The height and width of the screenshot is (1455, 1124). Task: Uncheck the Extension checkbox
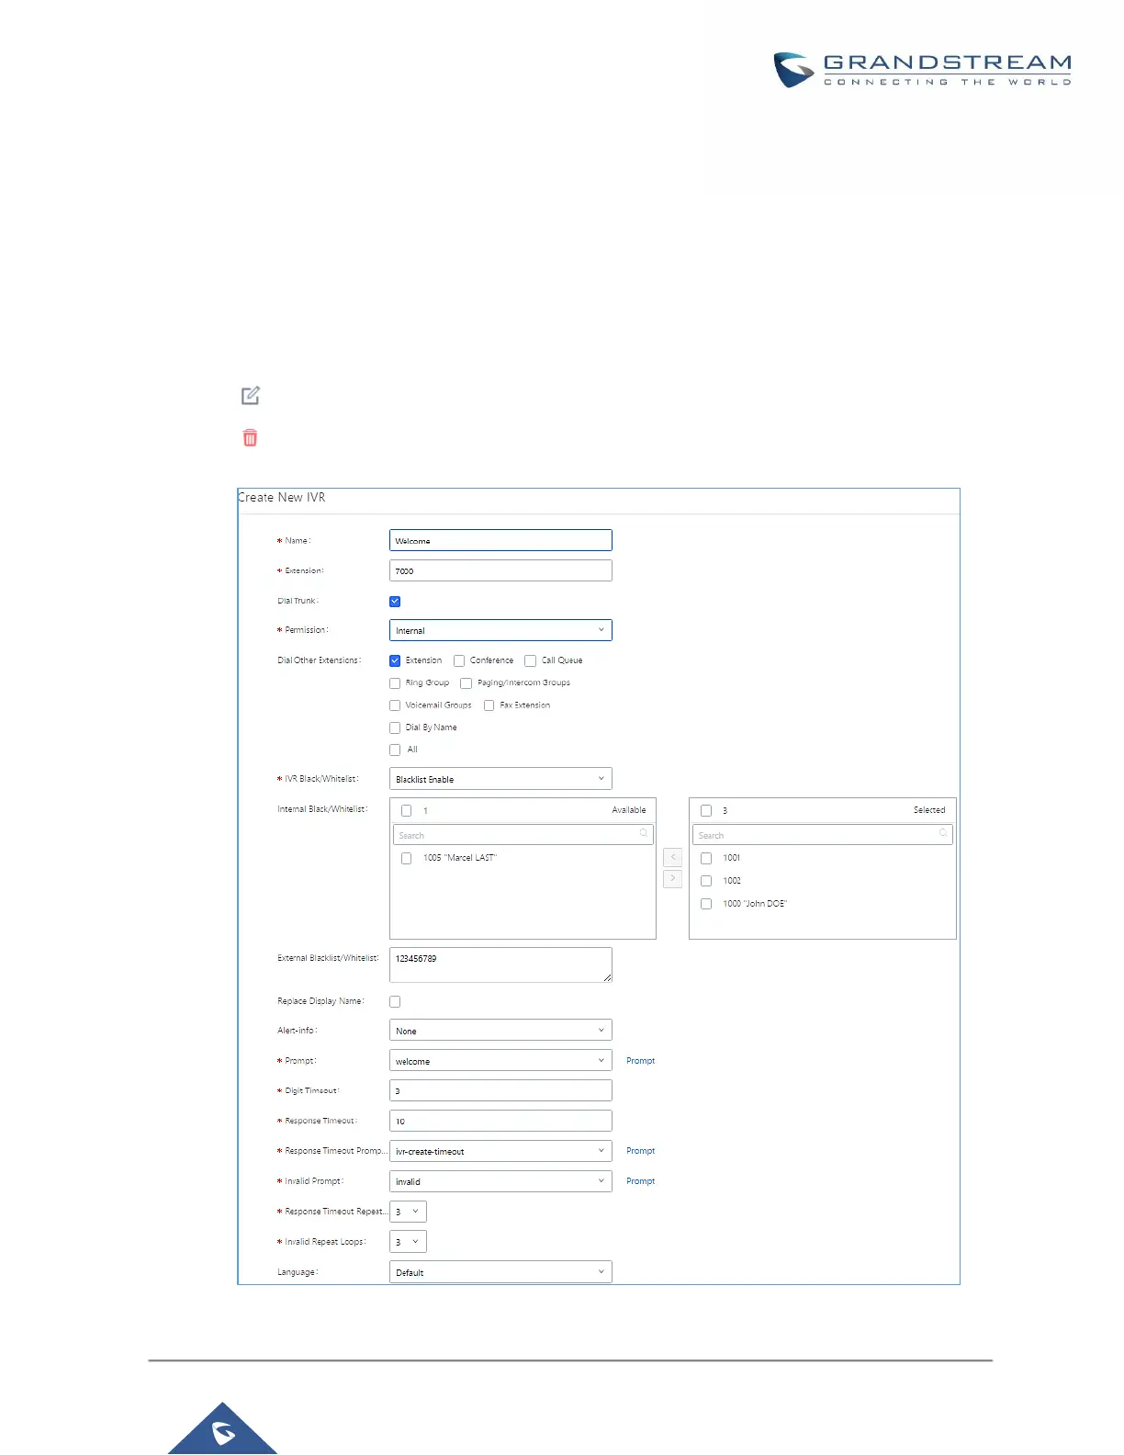click(x=395, y=660)
